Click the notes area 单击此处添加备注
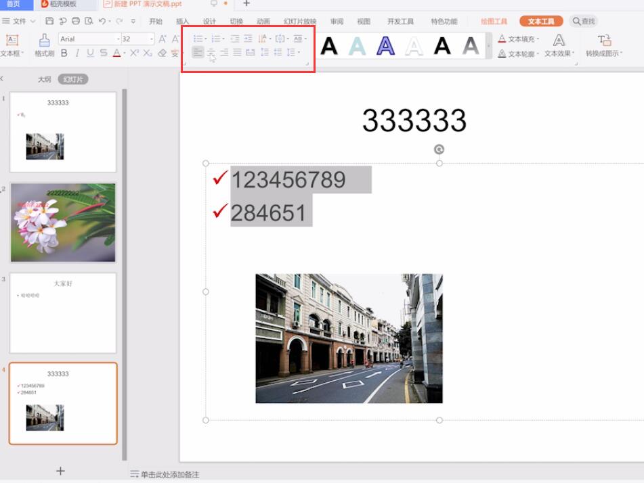Screen dimensions: 644x483 click(169, 474)
